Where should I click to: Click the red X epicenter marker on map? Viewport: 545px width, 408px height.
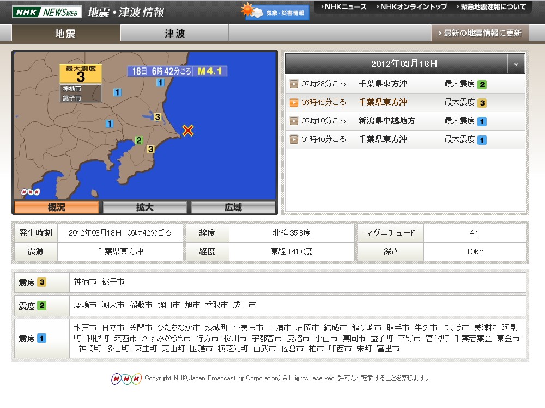pos(188,130)
